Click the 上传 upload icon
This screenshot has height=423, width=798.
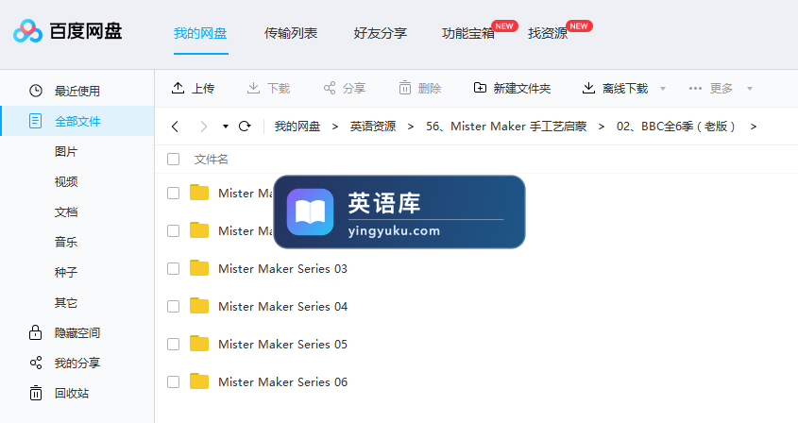(x=178, y=88)
